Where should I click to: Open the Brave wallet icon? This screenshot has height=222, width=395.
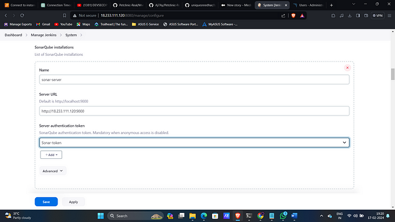click(366, 15)
